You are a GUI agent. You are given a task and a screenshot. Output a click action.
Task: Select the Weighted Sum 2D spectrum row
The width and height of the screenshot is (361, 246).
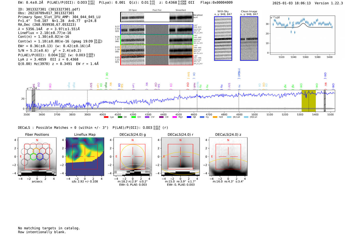tap(157, 17)
